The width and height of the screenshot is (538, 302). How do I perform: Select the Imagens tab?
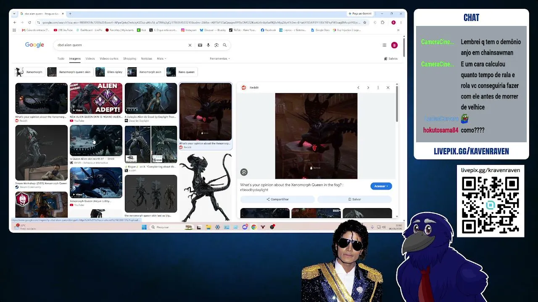(75, 59)
